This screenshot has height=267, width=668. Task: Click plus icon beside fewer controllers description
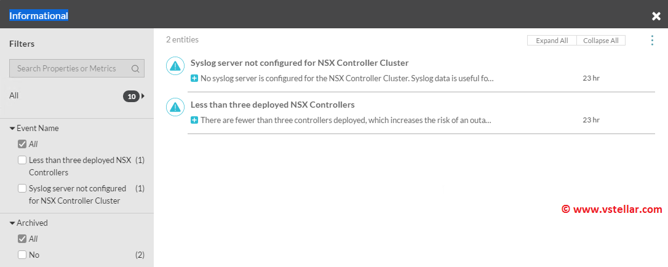click(x=194, y=121)
